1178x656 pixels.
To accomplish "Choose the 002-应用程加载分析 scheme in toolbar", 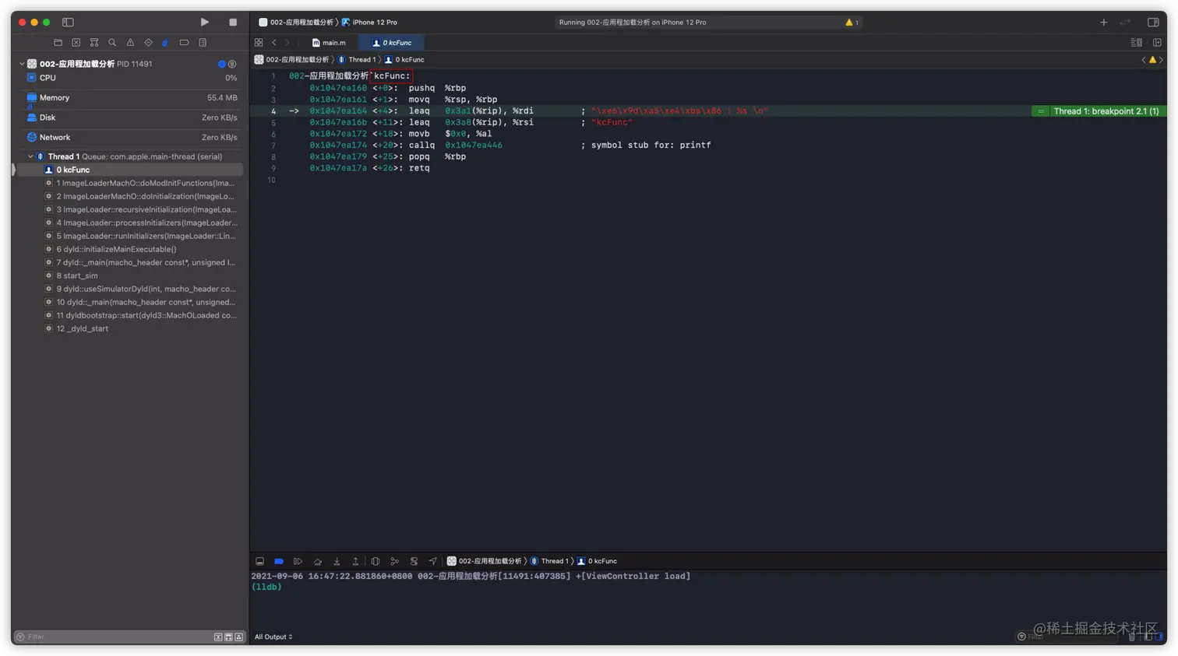I will click(296, 23).
